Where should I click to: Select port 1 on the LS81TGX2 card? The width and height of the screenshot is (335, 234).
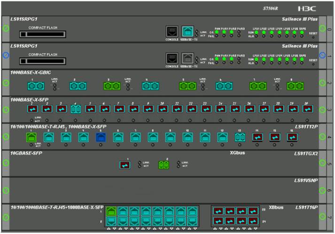tap(125, 165)
